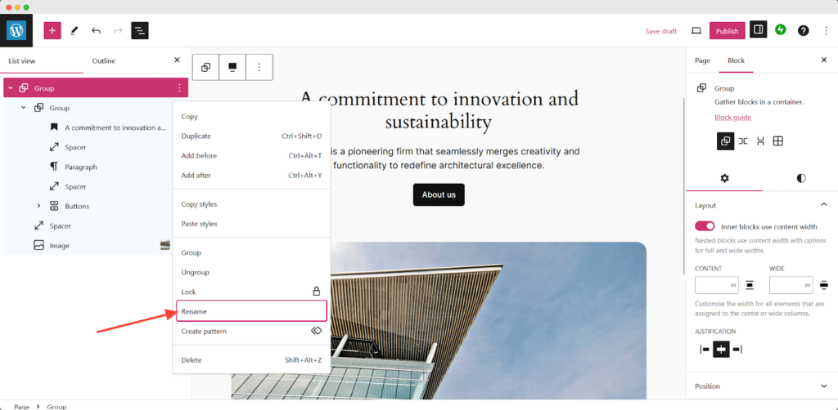Image resolution: width=838 pixels, height=410 pixels.
Task: Open the block inserter plus button
Action: click(52, 30)
